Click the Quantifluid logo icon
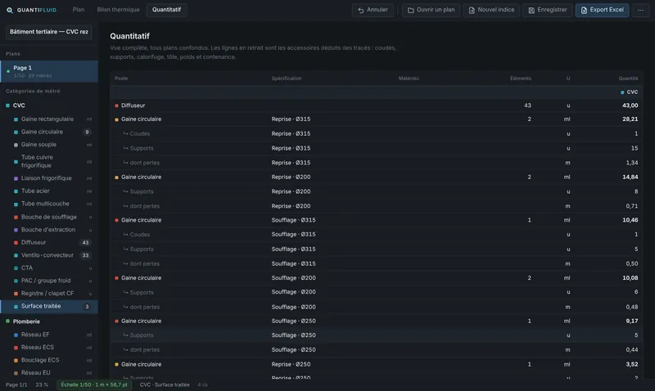This screenshot has width=655, height=391. pos(10,10)
